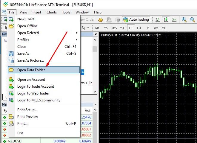The image size is (197, 143).
Task: Click the Login to Trade Account icon
Action: (11, 86)
